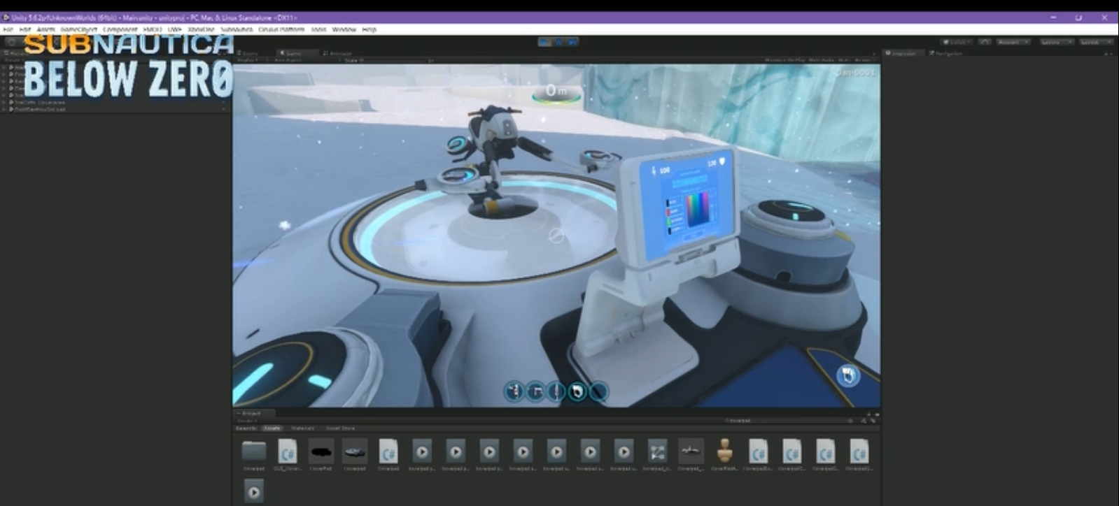Open the Edit menu
Screen dimensions: 1119x506
(x=25, y=29)
